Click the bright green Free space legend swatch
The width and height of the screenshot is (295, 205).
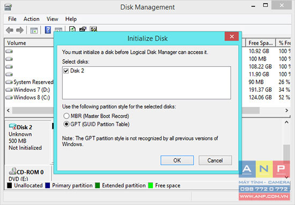151,186
